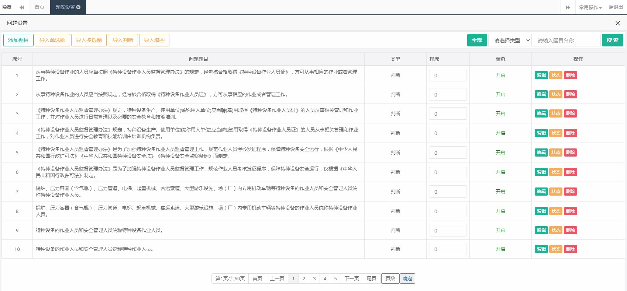
Task: Close the 题库设置 tab using its x icon
Action: 78,7
